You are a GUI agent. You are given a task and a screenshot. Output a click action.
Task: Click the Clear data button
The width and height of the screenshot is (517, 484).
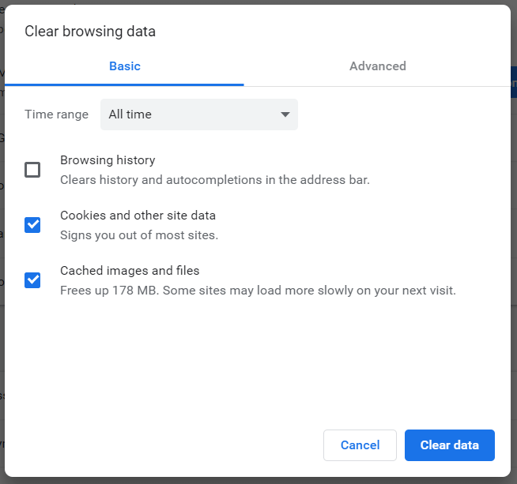[x=449, y=445]
